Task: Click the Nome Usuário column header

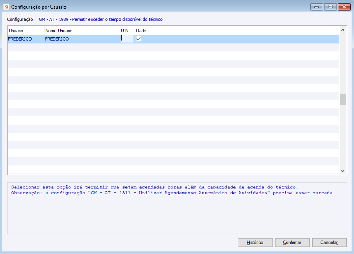Action: (x=82, y=31)
